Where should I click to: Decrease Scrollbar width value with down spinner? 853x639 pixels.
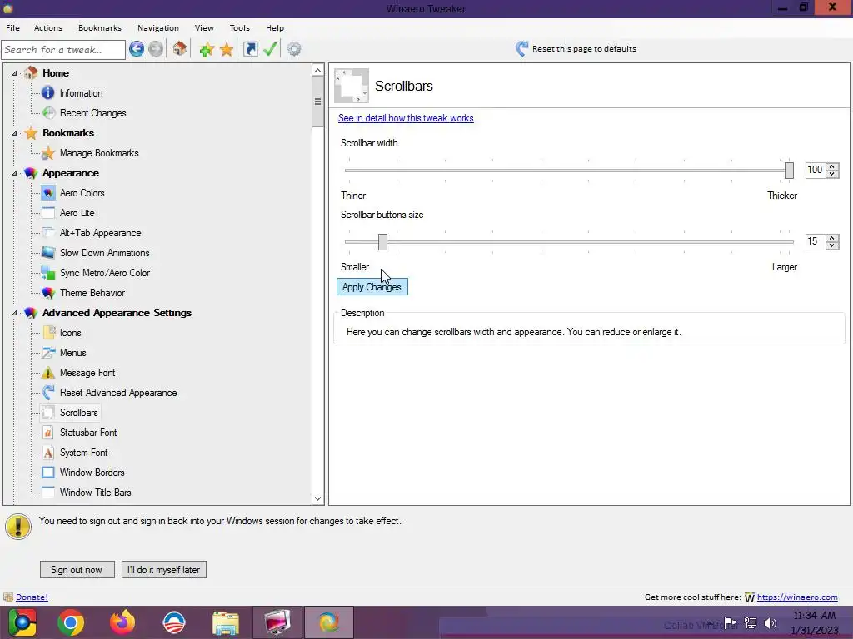pyautogui.click(x=832, y=174)
